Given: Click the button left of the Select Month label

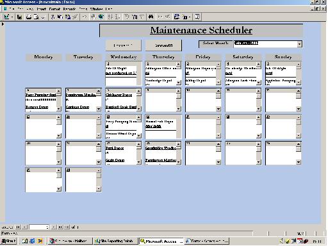Looking at the screenshot, I should pos(163,45).
